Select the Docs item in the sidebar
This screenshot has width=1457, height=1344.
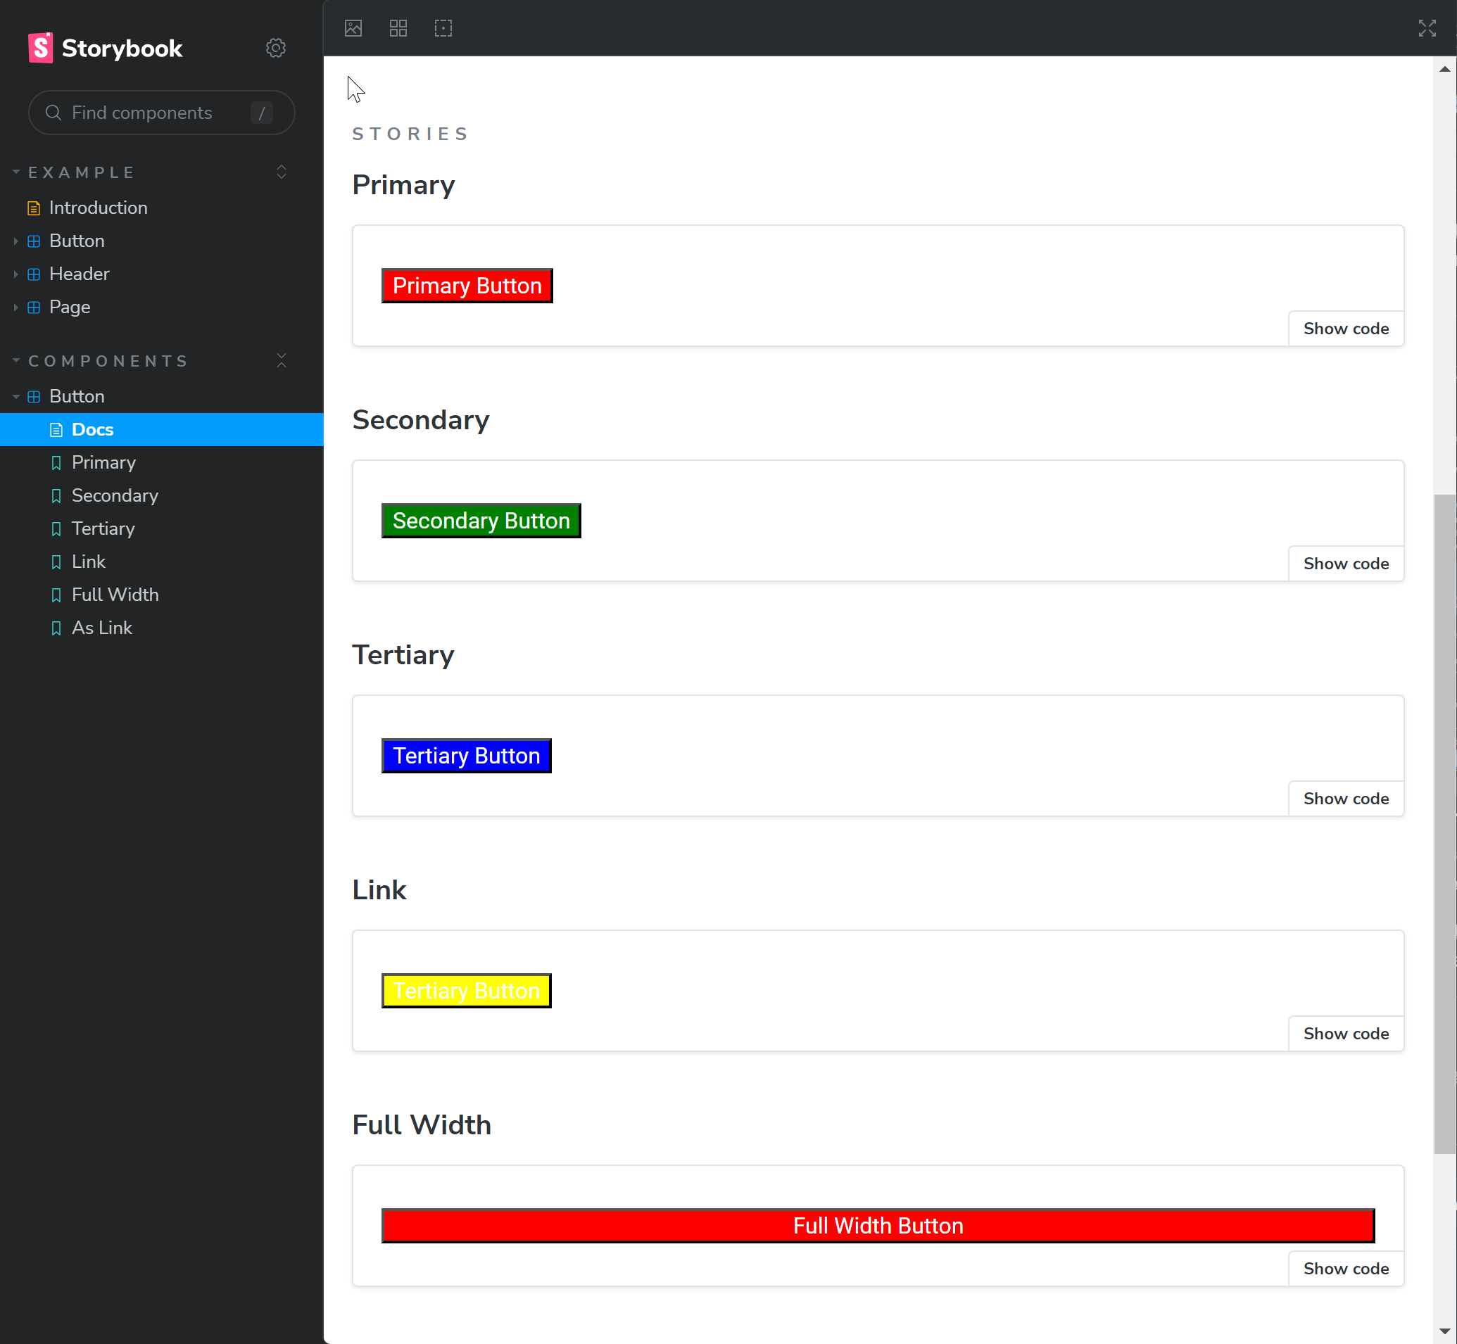(x=92, y=430)
